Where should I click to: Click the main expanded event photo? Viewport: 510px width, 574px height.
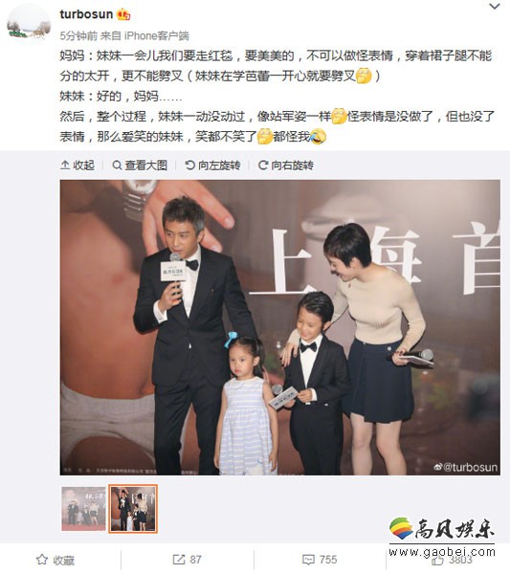(280, 327)
